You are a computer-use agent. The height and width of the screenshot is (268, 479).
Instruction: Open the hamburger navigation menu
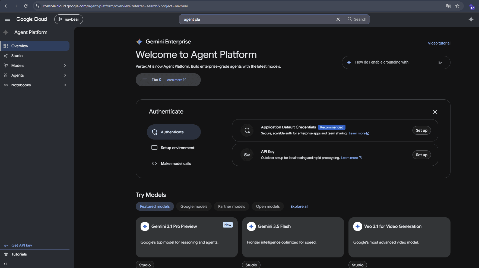tap(8, 19)
